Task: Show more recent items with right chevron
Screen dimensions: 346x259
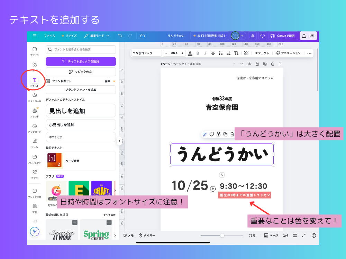Action: [115, 235]
